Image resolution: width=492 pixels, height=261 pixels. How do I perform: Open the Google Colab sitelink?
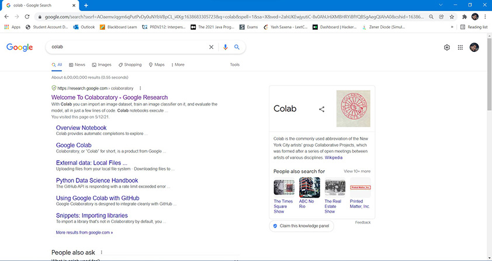[74, 145]
